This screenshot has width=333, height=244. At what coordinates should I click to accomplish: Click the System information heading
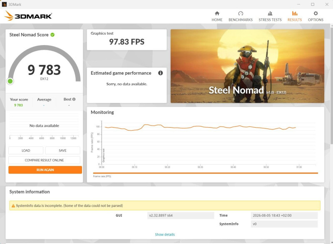pos(30,192)
